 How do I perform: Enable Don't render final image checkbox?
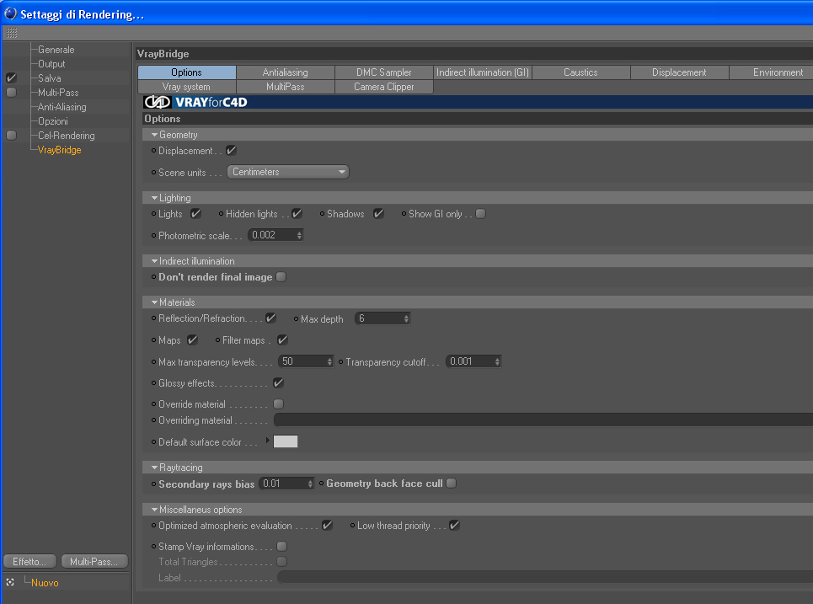(281, 277)
